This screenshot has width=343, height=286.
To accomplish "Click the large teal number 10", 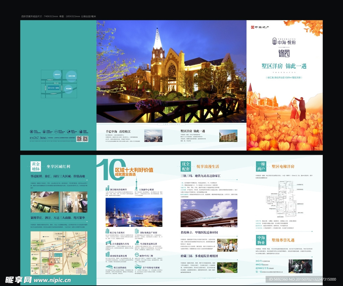I will [x=111, y=170].
